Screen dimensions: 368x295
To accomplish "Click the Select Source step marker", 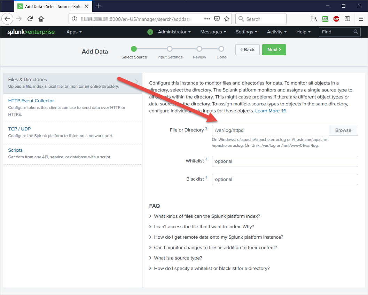I will coord(134,49).
